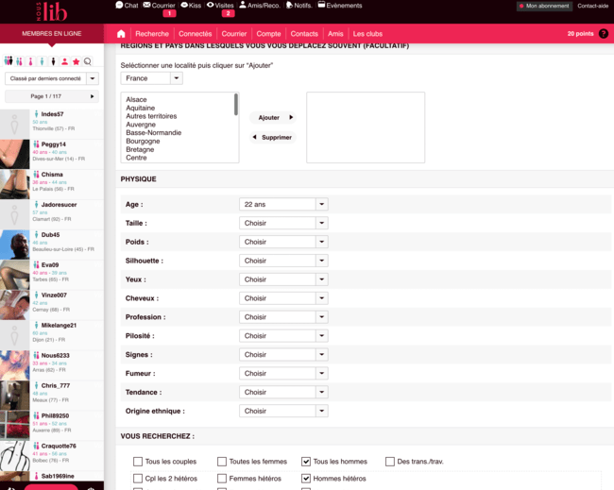Click the Supprimer left arrow icon
The image size is (614, 490).
254,137
